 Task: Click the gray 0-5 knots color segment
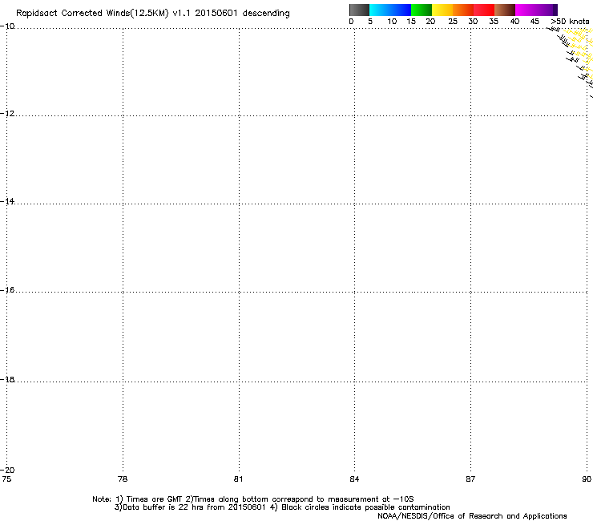[x=359, y=10]
